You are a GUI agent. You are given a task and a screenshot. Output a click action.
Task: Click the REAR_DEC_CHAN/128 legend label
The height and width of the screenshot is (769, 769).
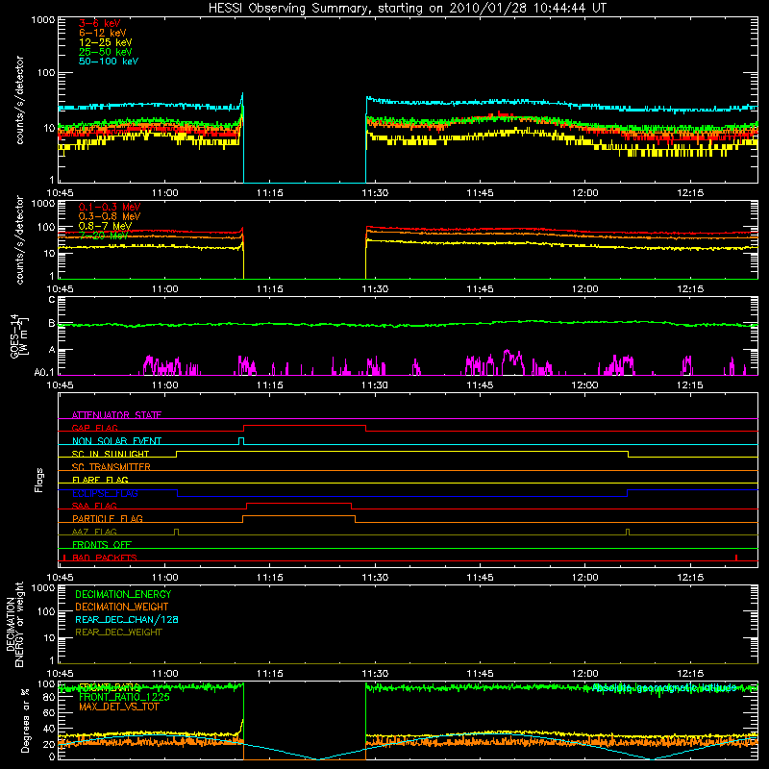coord(127,619)
